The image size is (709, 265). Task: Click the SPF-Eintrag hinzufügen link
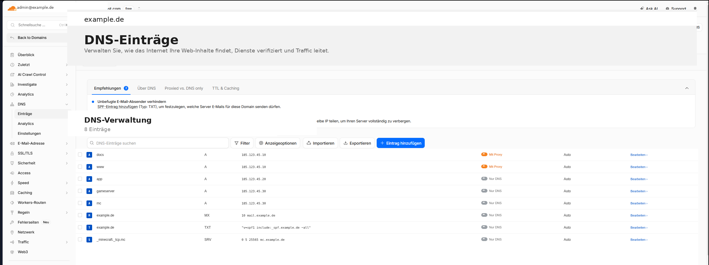click(118, 107)
